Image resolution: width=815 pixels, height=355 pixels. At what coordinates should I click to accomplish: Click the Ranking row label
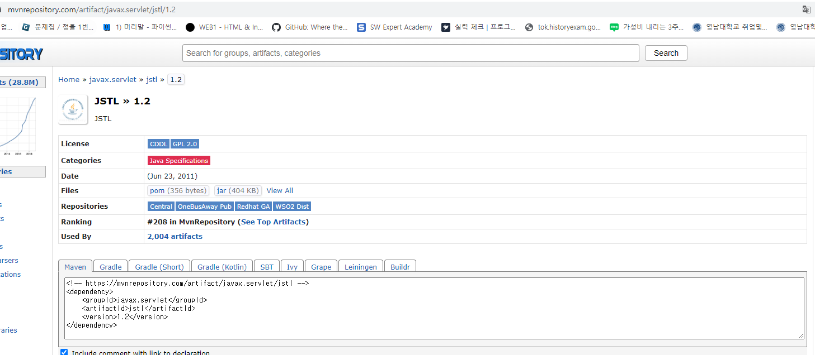pos(76,222)
